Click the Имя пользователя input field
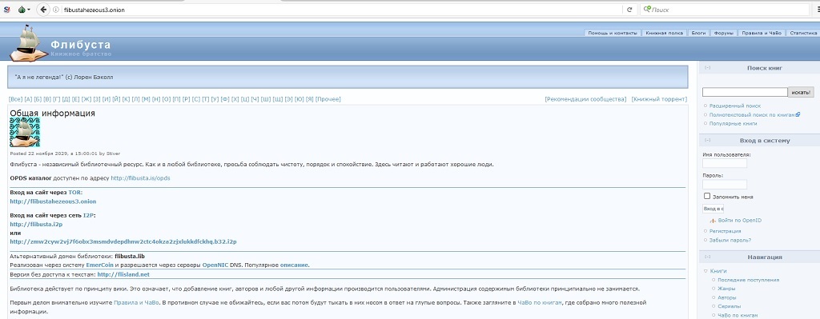The image size is (820, 319). coord(724,163)
